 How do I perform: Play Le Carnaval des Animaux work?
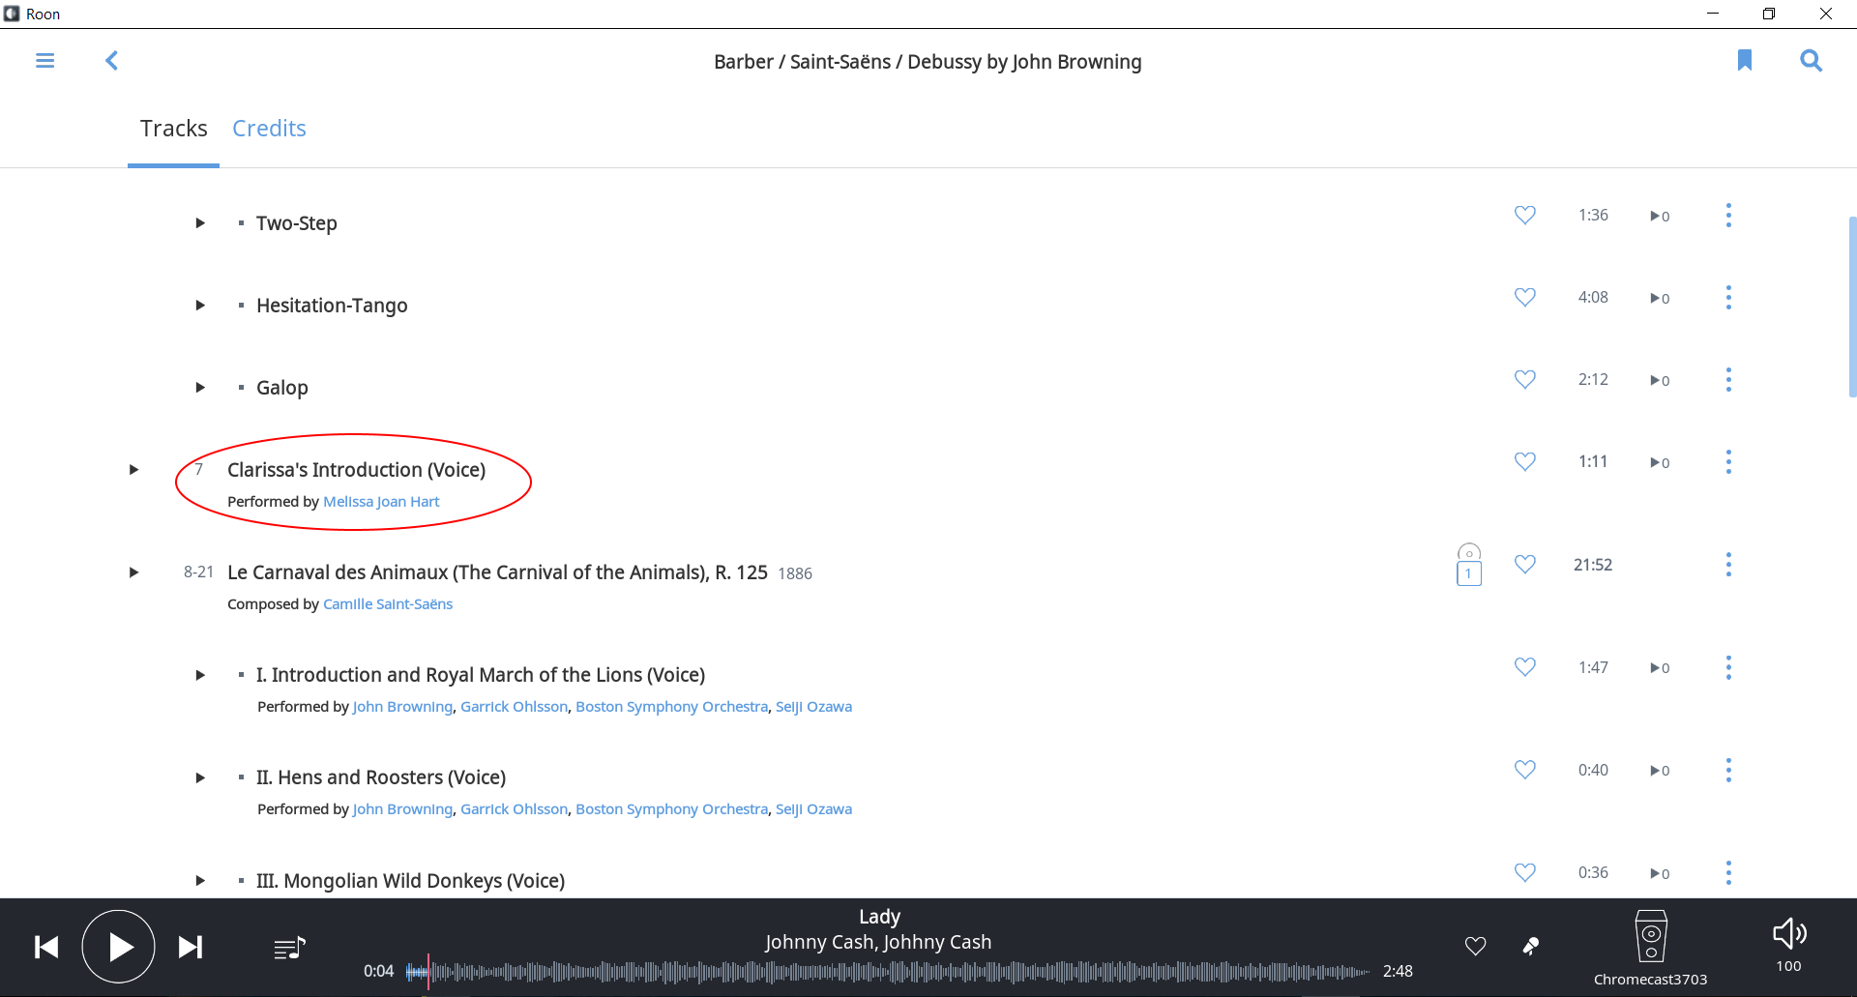(x=134, y=572)
